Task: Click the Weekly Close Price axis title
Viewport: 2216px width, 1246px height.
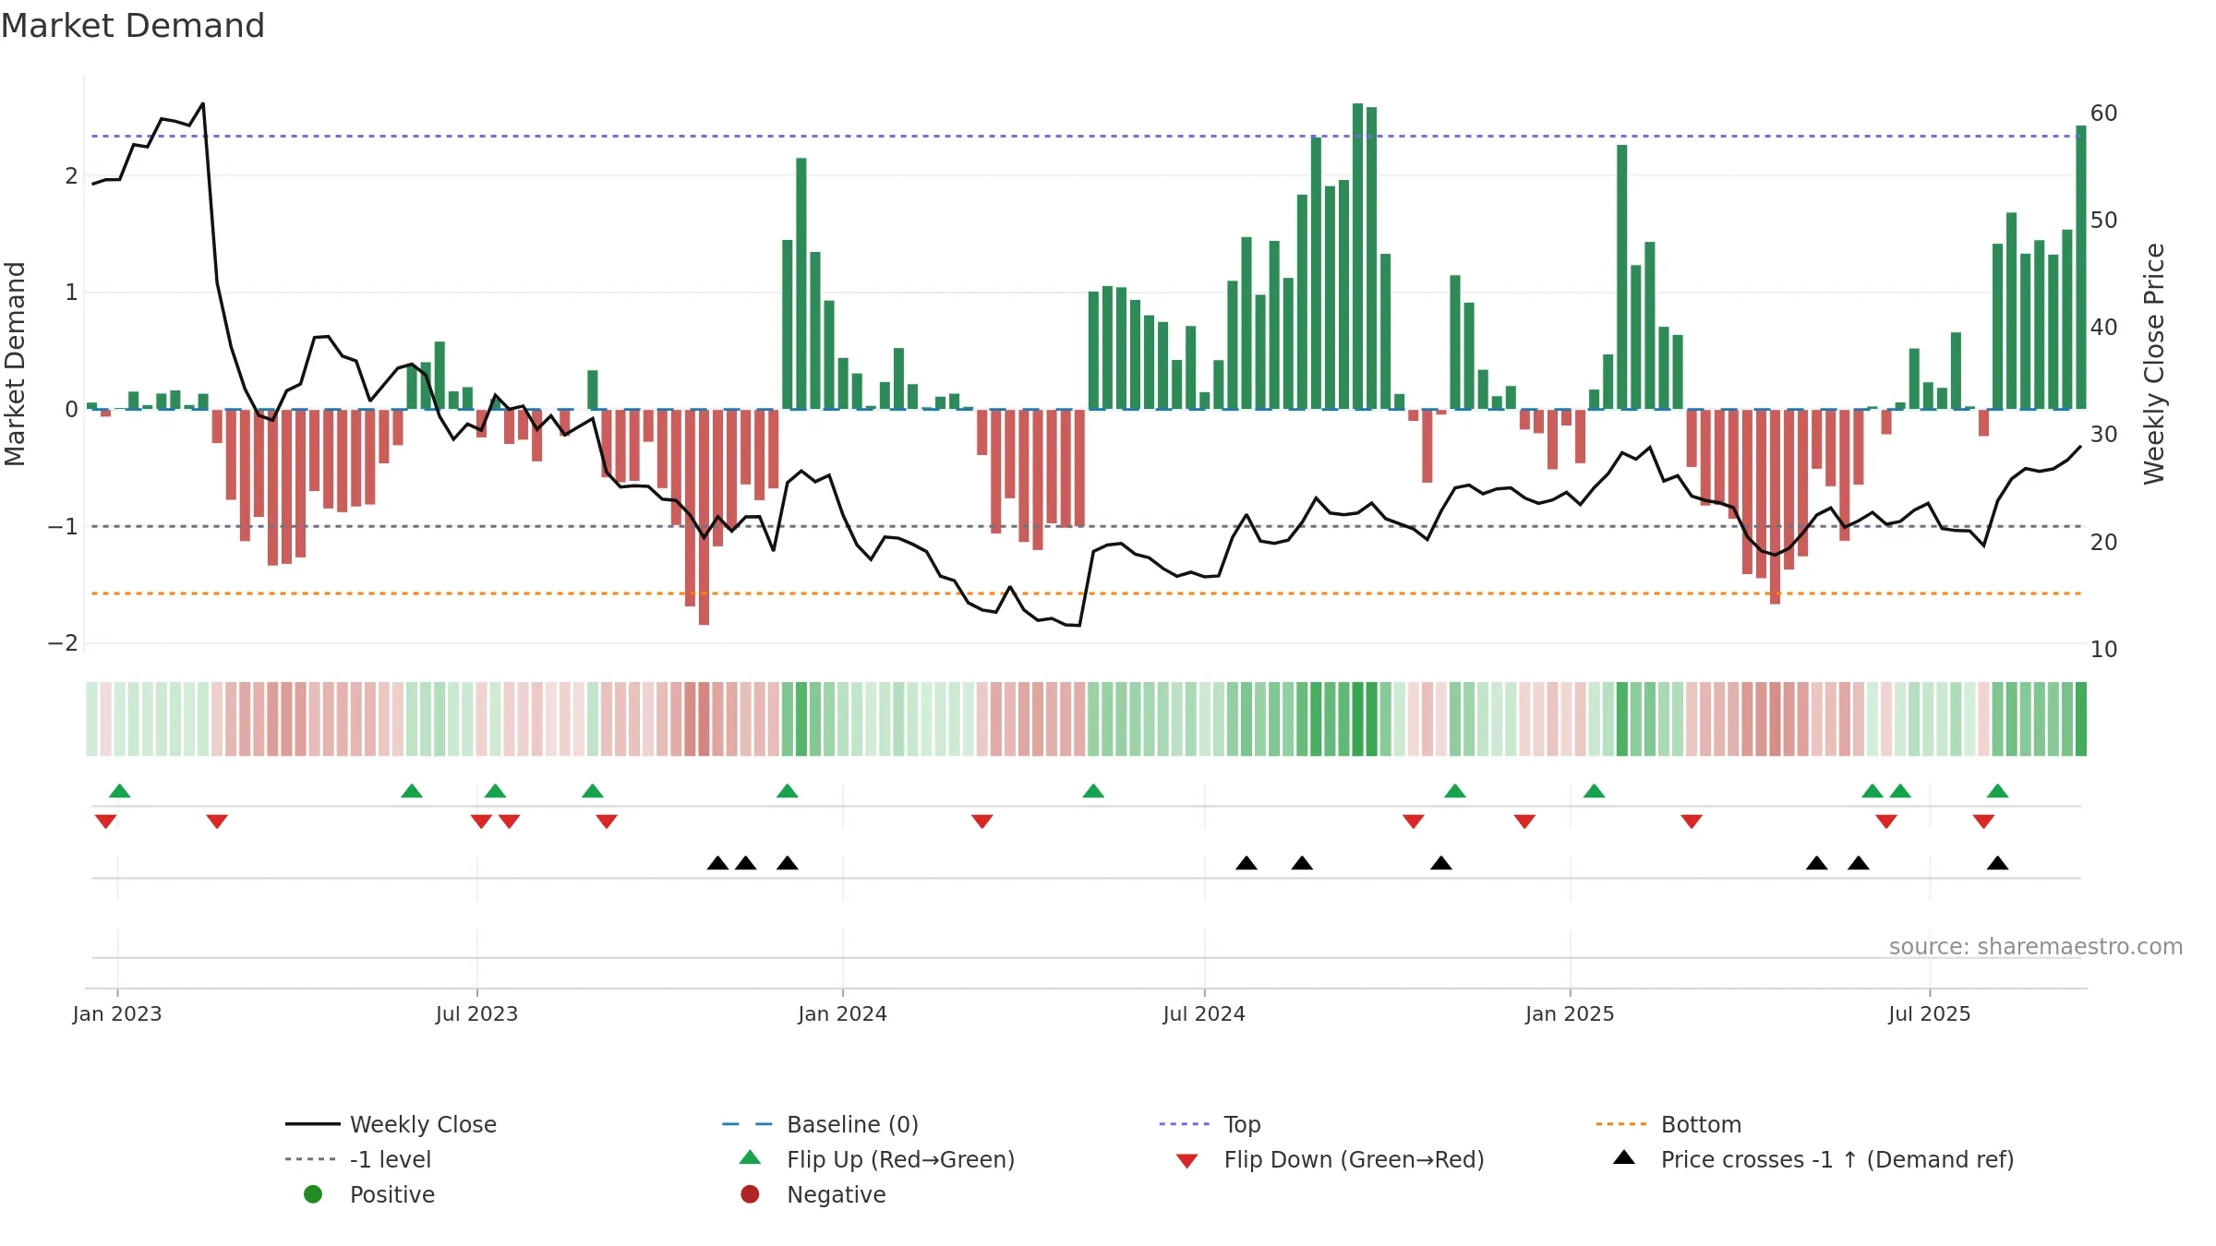Action: (x=2154, y=364)
